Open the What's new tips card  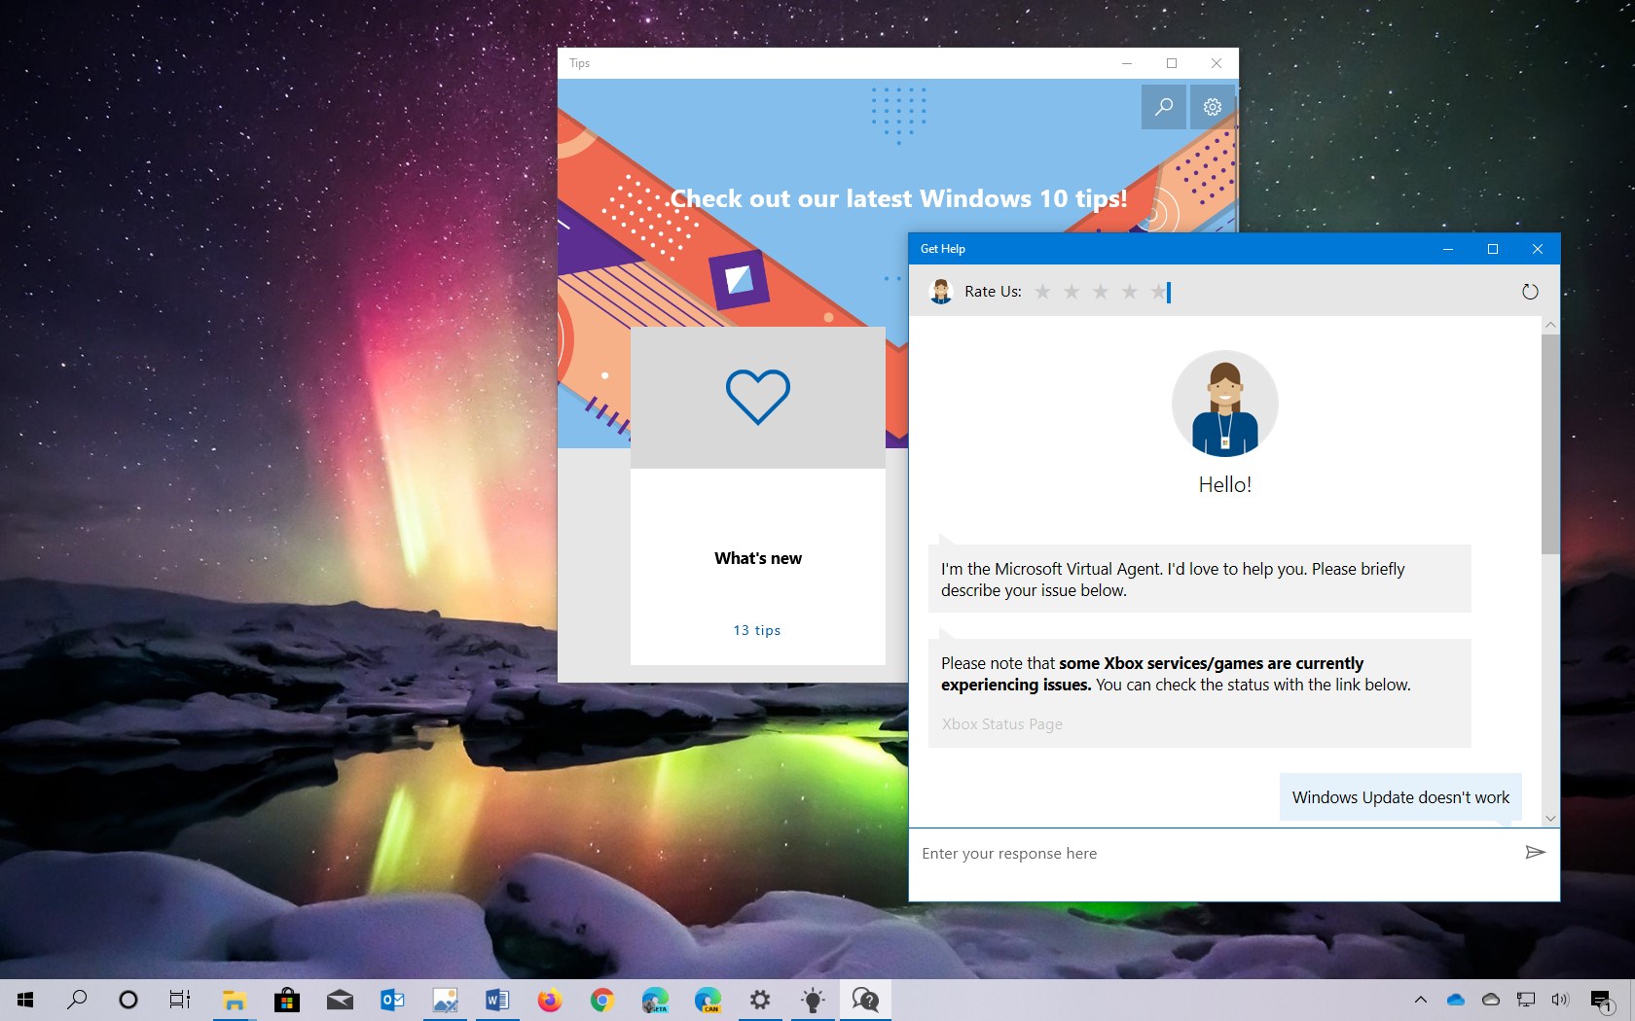coord(758,496)
